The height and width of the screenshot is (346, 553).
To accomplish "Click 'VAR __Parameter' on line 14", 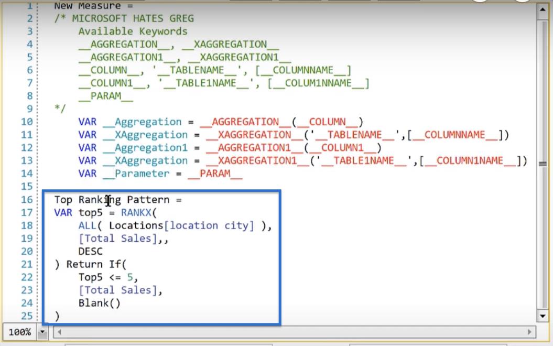I will pyautogui.click(x=124, y=174).
